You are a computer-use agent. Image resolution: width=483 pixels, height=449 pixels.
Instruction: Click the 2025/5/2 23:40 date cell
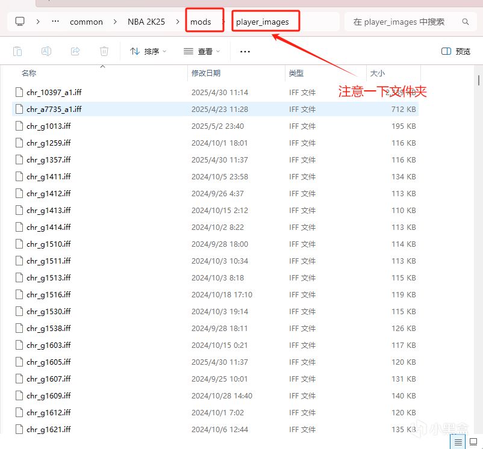pos(217,126)
